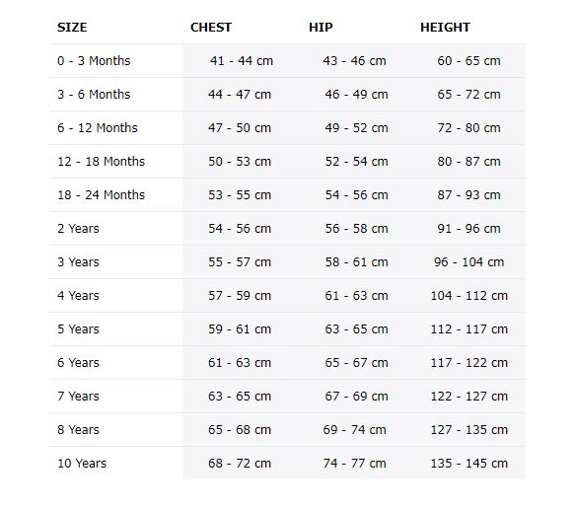
Task: Click the 6 - 12 Months size label
Action: [x=98, y=127]
